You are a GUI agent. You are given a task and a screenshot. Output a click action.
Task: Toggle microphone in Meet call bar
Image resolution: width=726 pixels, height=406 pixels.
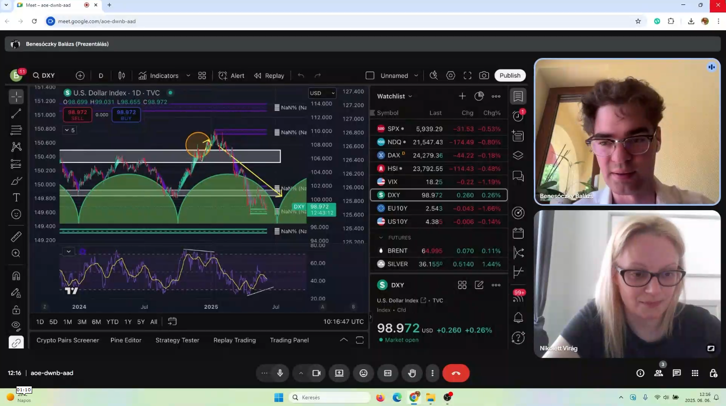click(280, 373)
